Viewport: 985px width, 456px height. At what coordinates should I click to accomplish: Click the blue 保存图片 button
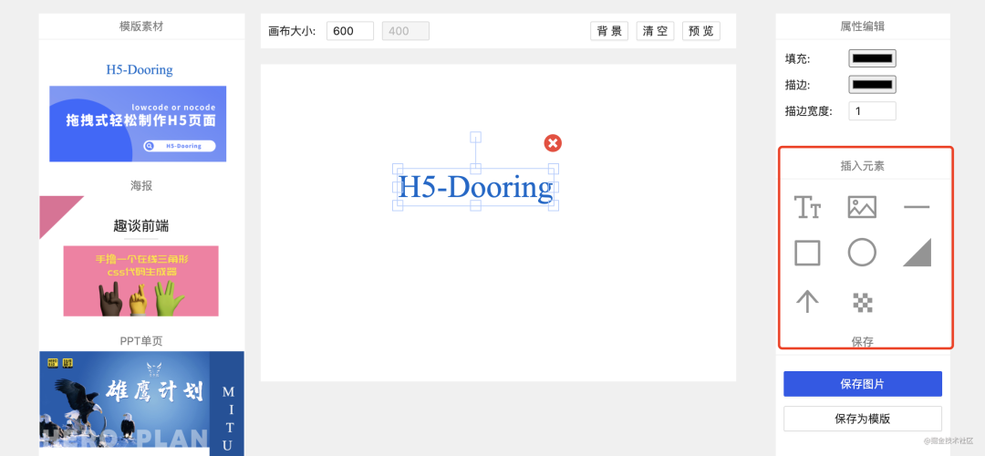[863, 384]
